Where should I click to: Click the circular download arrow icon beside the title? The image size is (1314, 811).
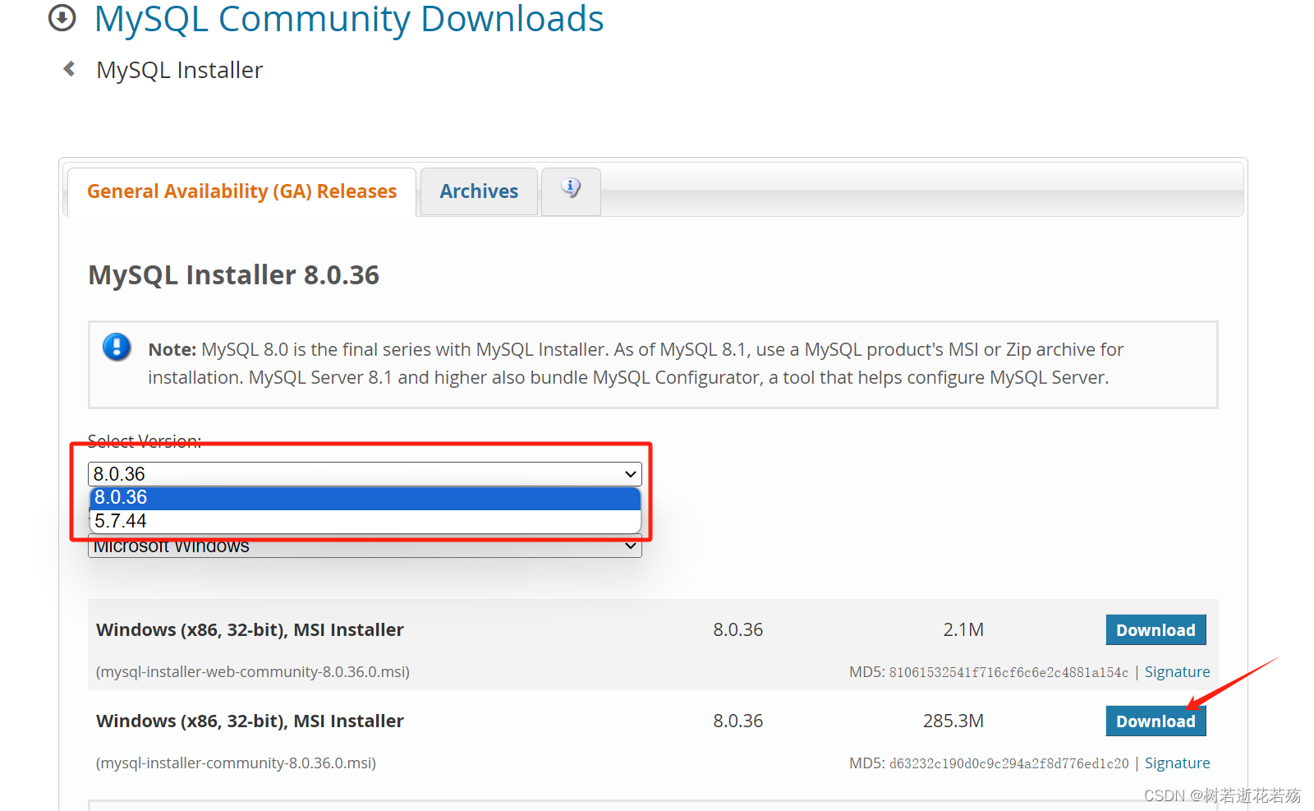62,18
